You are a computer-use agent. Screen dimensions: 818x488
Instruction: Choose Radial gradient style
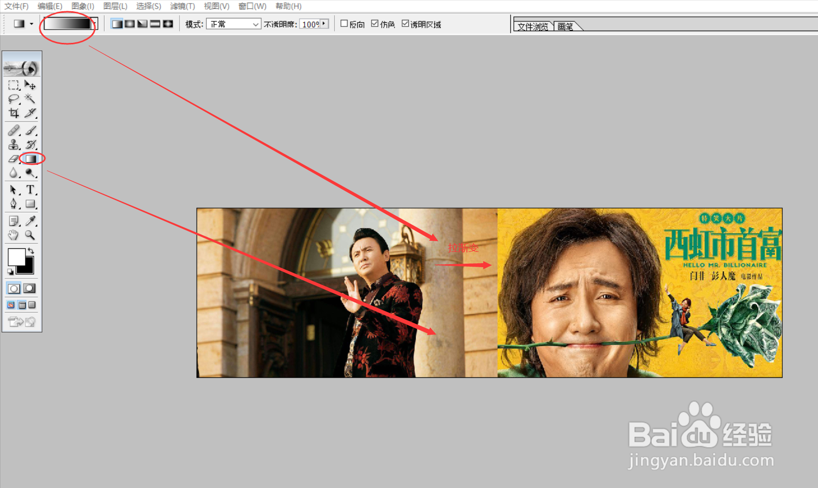(130, 24)
